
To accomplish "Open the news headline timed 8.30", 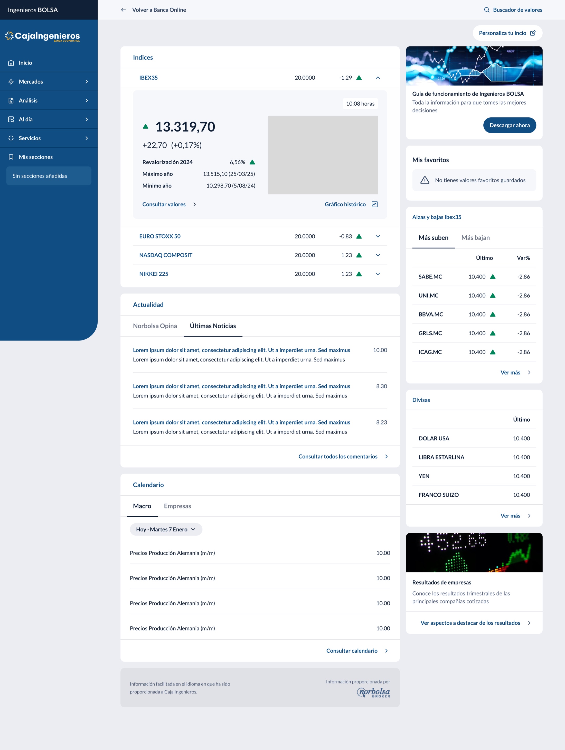I will pos(241,386).
